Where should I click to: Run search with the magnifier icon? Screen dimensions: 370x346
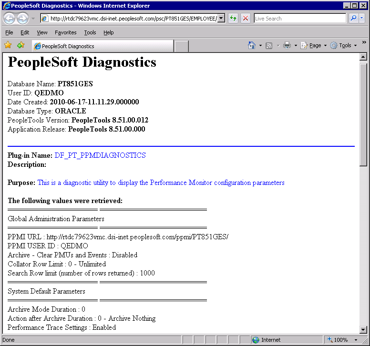[353, 19]
